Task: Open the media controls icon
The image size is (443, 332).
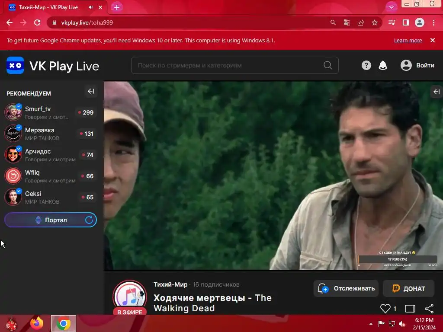Action: pos(392,22)
